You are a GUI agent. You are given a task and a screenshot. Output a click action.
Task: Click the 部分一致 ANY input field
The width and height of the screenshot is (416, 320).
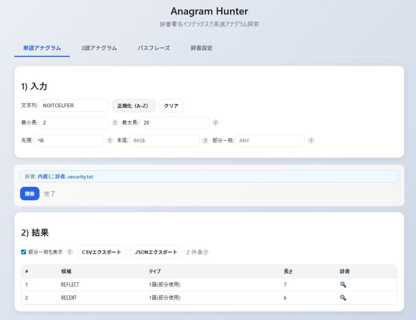pyautogui.click(x=270, y=141)
